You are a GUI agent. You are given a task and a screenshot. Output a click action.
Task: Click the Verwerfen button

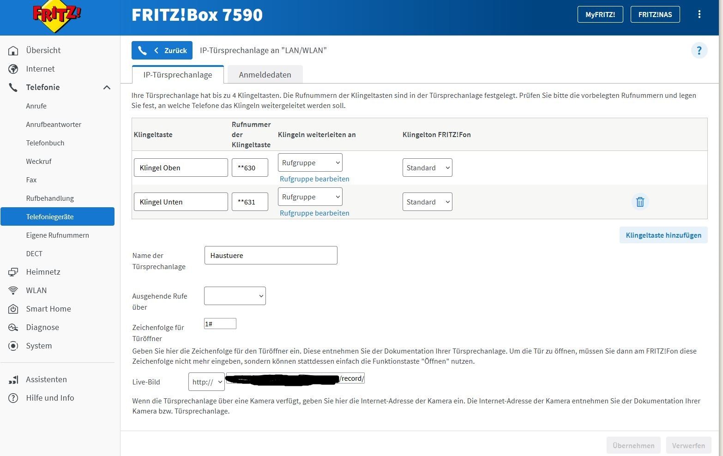[688, 445]
